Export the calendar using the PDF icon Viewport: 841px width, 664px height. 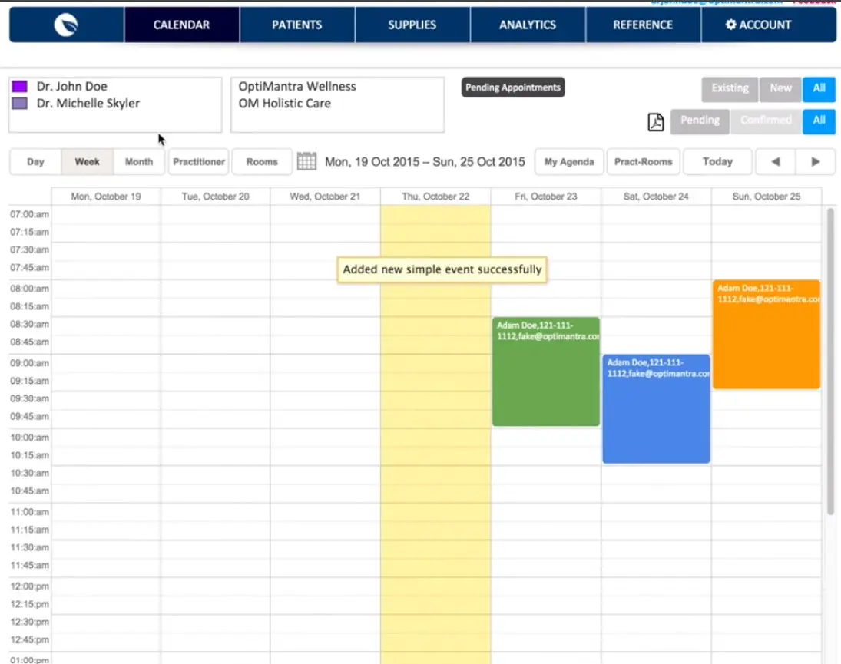pyautogui.click(x=655, y=122)
